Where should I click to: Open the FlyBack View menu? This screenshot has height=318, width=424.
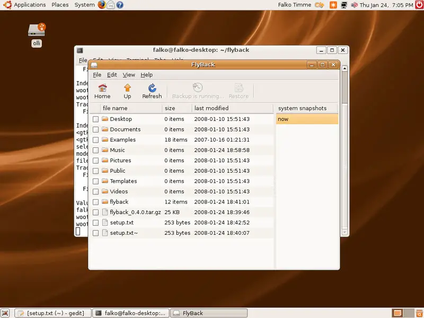click(x=129, y=75)
